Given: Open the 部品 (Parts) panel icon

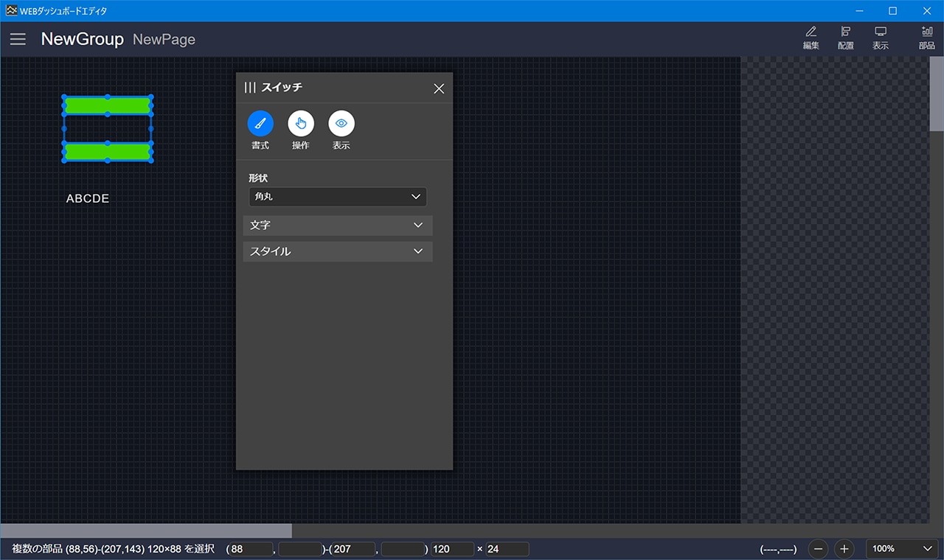Looking at the screenshot, I should coord(926,38).
